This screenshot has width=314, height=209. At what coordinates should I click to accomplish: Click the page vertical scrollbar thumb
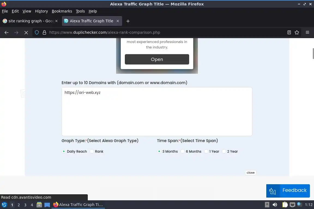313,54
